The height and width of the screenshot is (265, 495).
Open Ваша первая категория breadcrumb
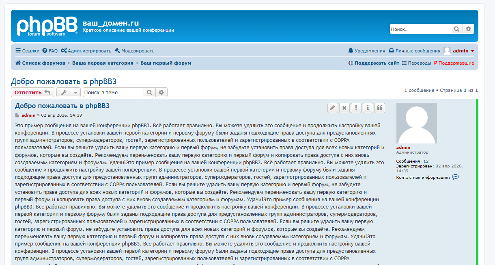point(103,63)
